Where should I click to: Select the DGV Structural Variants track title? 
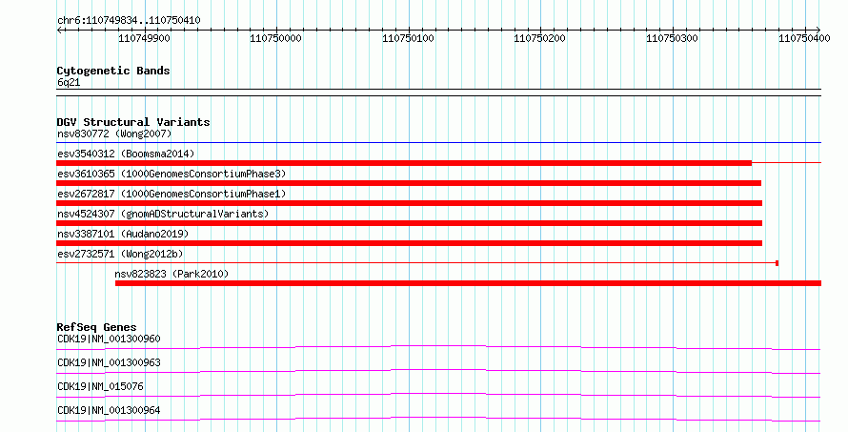[133, 122]
